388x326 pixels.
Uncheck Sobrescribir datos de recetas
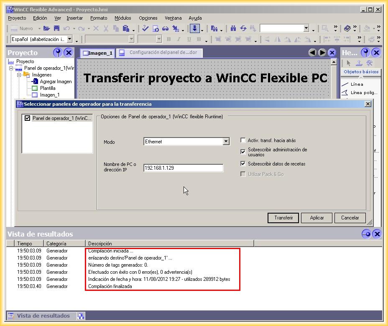[x=243, y=164]
